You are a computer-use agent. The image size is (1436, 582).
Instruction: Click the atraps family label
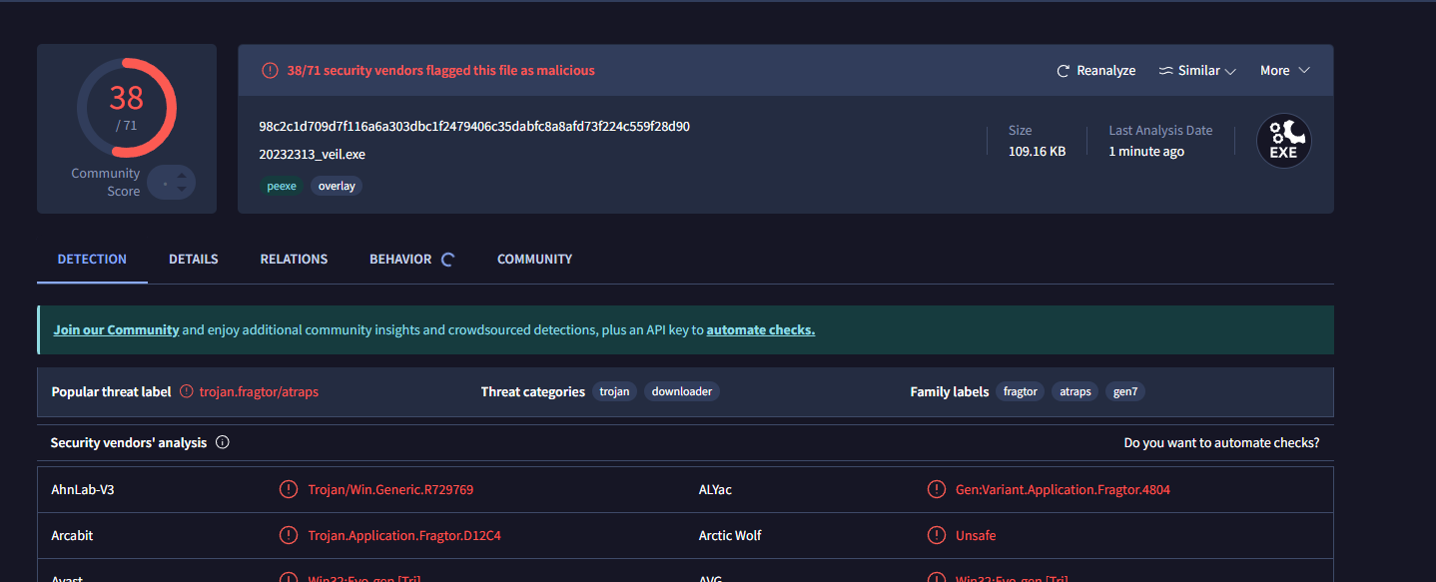(1076, 392)
